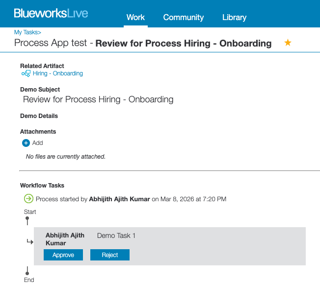Click assignee name Abhijith Ajith Kumar in task row
320x306 pixels.
coord(65,239)
